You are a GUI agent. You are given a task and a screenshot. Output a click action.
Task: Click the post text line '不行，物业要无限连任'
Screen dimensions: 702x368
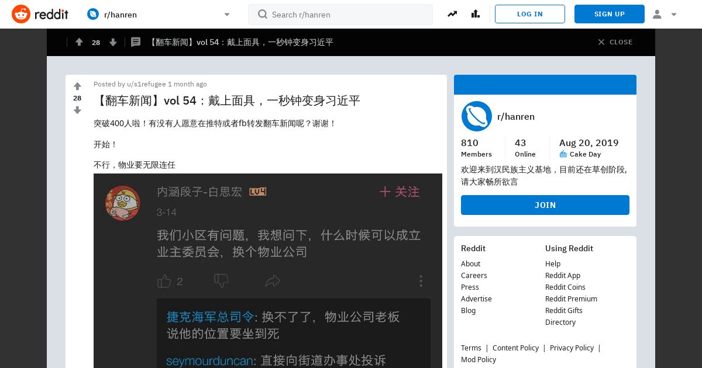coord(135,165)
